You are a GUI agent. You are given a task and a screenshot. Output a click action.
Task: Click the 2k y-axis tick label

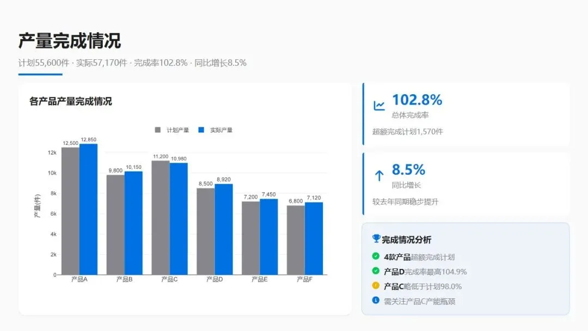tap(53, 255)
